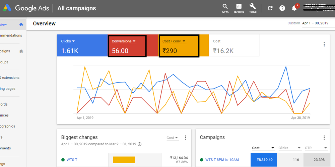Open the Reports icon in header
This screenshot has height=167, width=335.
[239, 7]
